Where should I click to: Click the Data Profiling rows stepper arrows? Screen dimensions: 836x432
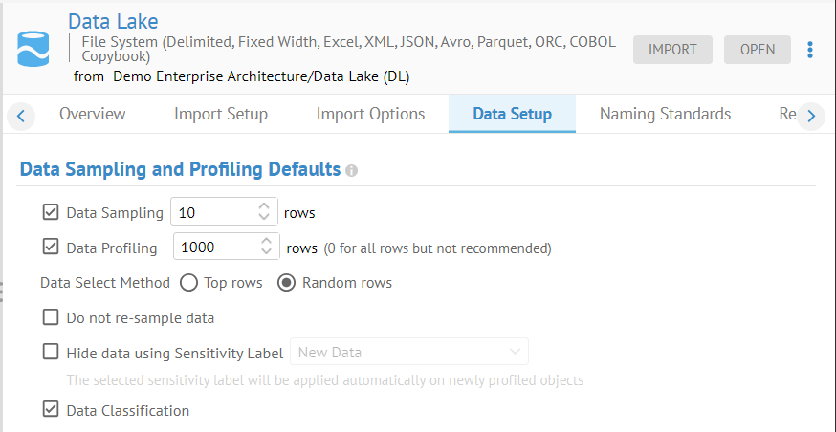(267, 248)
